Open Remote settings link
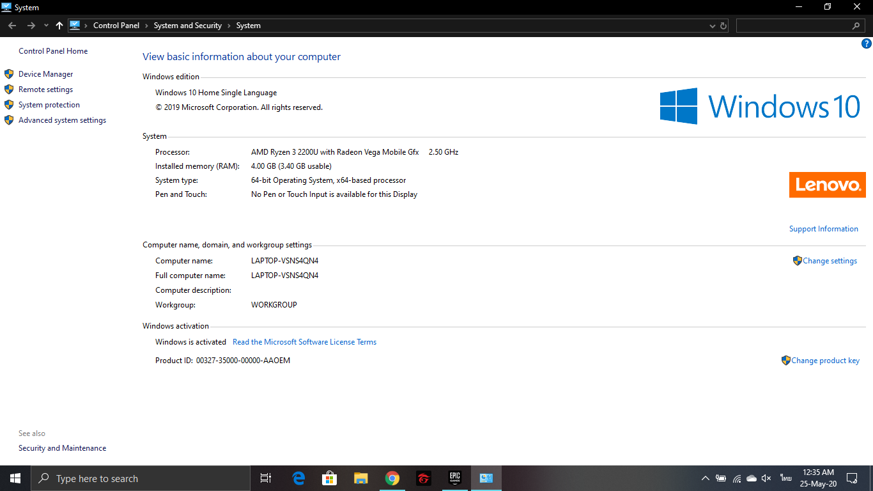The width and height of the screenshot is (873, 491). point(45,90)
